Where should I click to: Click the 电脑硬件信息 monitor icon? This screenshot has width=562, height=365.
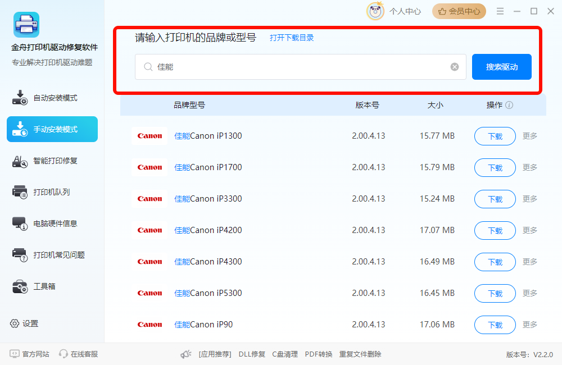[x=20, y=223]
